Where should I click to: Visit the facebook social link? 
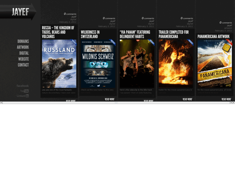[x=23, y=86]
